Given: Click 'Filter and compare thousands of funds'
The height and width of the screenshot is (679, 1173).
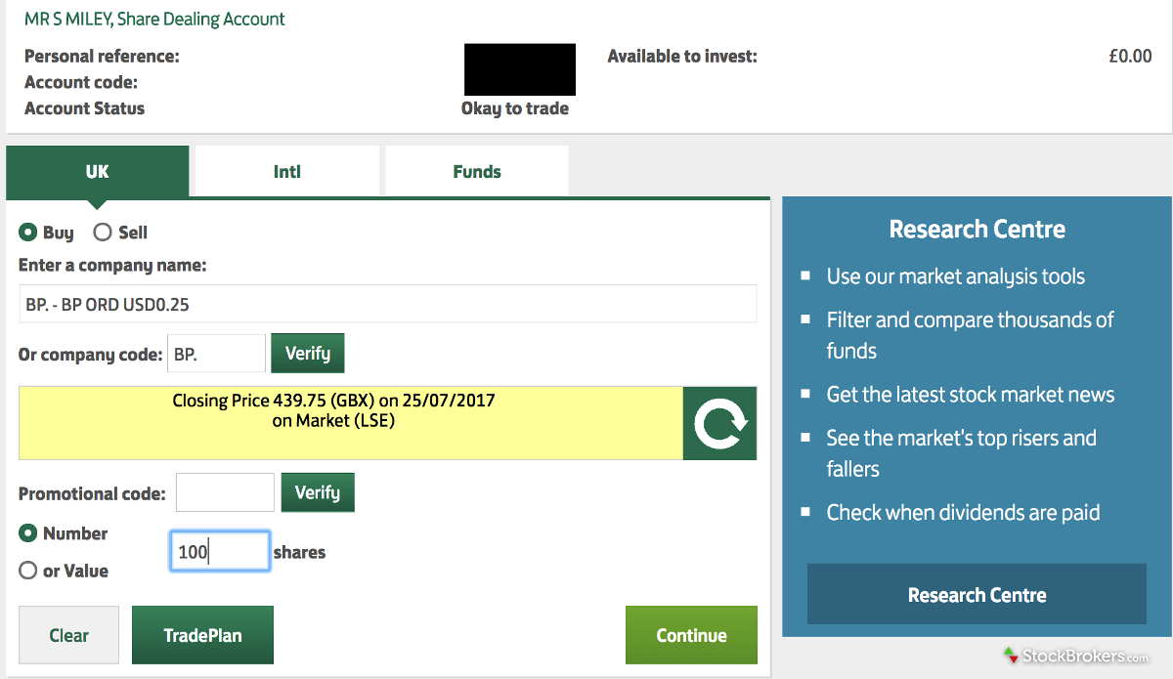Looking at the screenshot, I should pos(970,335).
